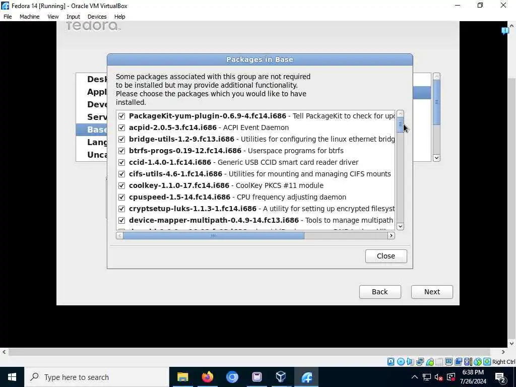The width and height of the screenshot is (516, 387).
Task: Click package list scroll-left arrow
Action: (x=120, y=236)
